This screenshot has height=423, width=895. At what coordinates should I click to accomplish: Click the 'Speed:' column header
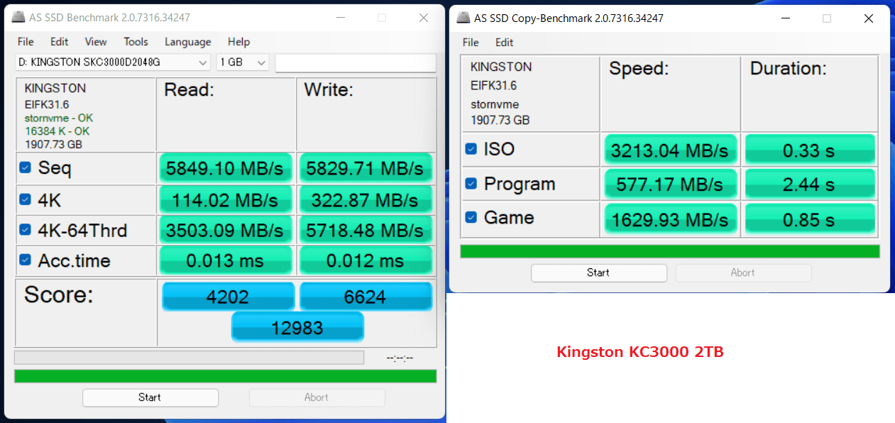[x=639, y=69]
